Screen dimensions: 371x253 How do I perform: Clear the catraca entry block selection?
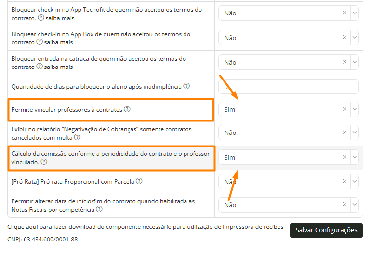[x=344, y=62]
